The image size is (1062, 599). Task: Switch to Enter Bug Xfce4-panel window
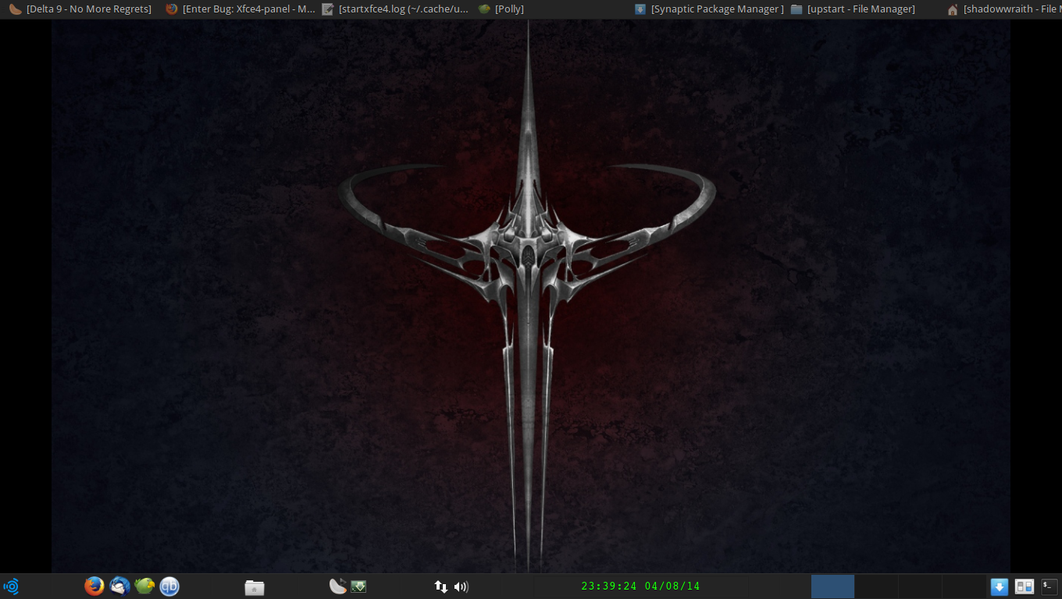pyautogui.click(x=241, y=9)
